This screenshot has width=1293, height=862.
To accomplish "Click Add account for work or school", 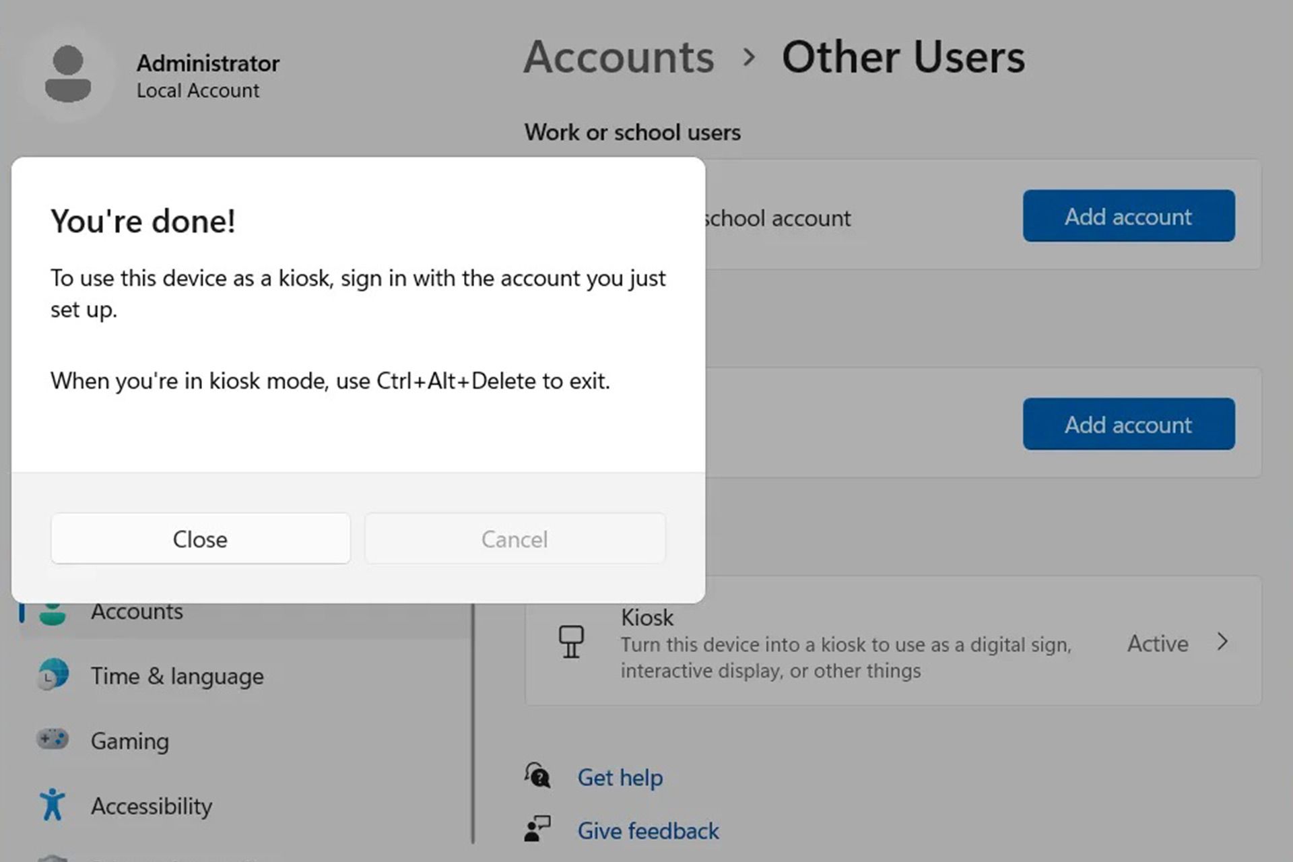I will point(1129,215).
